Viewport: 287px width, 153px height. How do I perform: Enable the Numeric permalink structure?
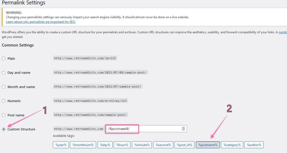4,101
